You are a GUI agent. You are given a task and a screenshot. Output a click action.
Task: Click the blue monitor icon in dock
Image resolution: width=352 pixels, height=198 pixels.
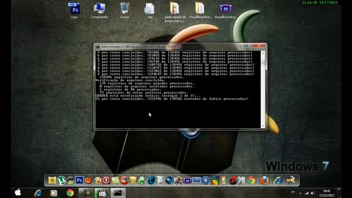(196, 180)
